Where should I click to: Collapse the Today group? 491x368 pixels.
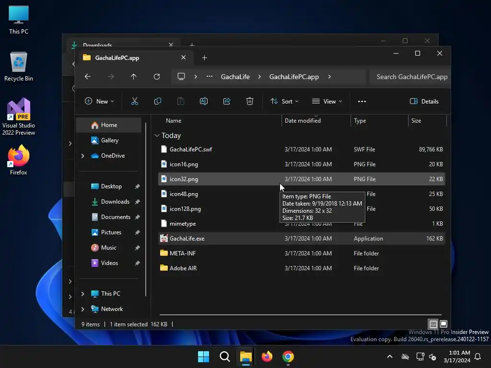157,136
